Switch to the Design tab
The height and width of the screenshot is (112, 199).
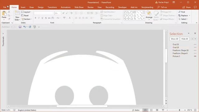coord(41,7)
